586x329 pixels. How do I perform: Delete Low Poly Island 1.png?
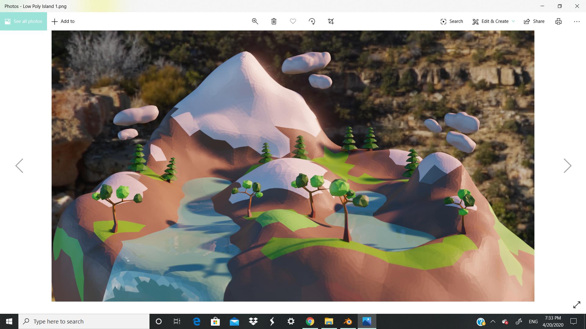pyautogui.click(x=274, y=21)
